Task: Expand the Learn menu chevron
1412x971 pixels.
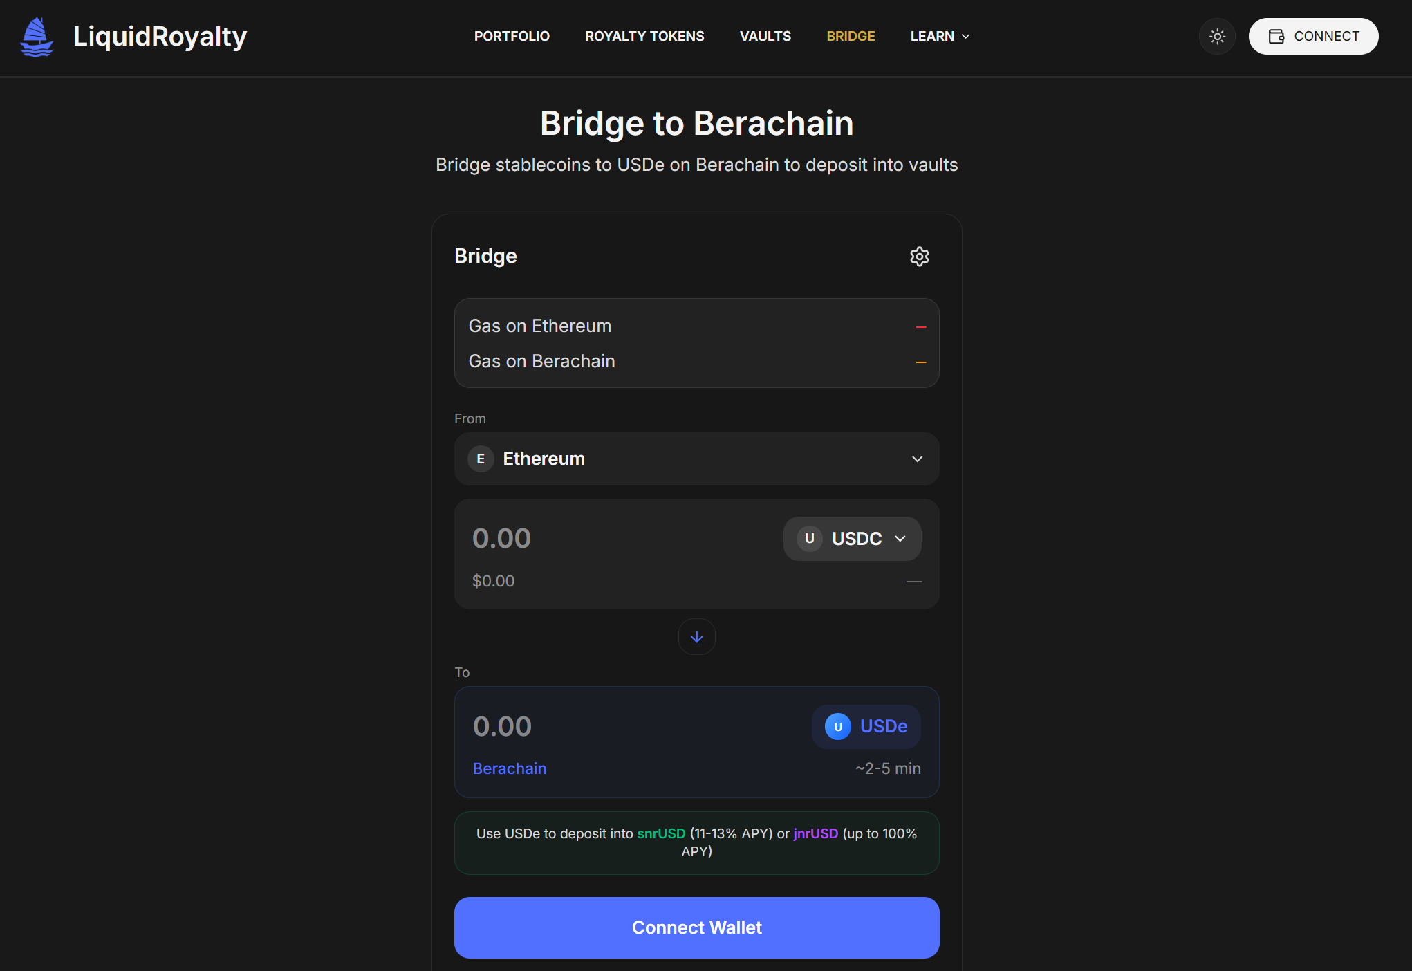Action: click(x=966, y=37)
